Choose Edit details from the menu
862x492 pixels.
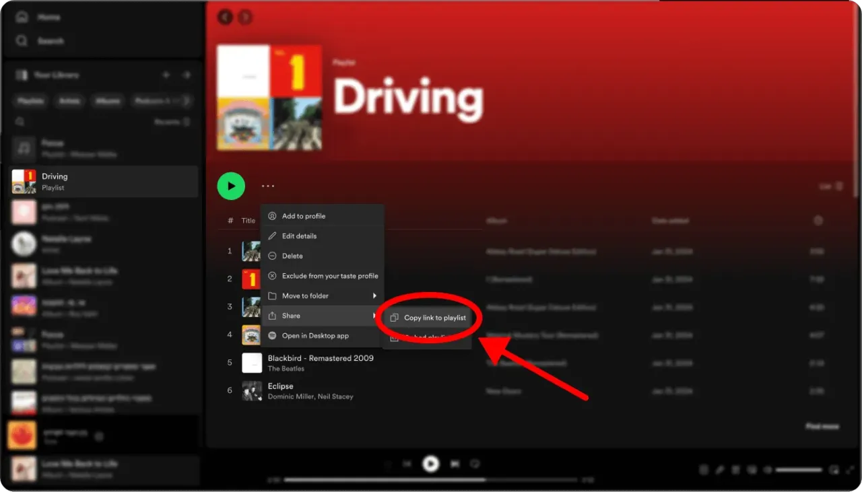click(x=298, y=236)
